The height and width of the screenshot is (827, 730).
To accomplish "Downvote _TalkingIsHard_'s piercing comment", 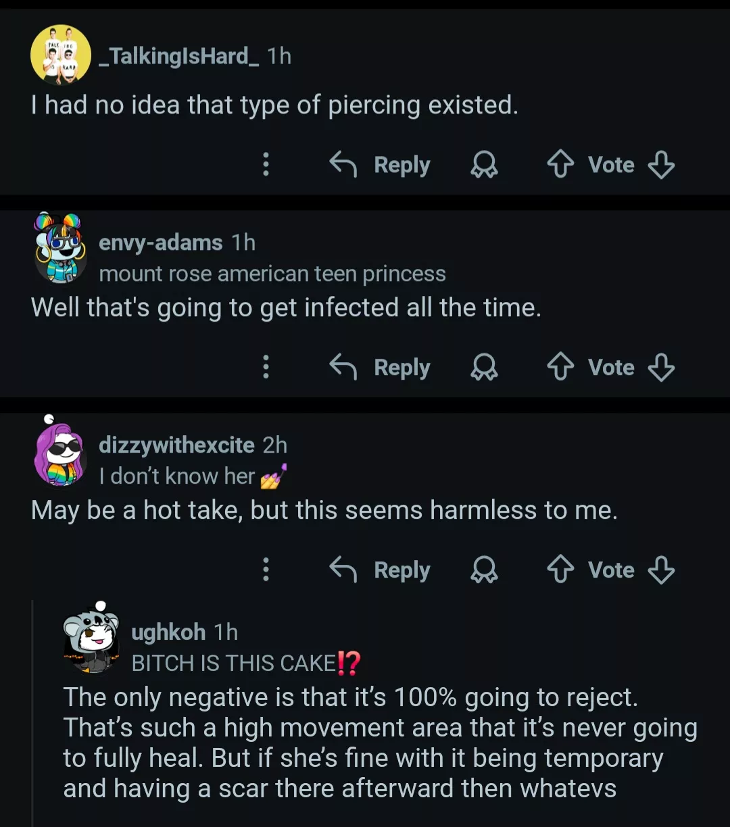I will pos(661,165).
